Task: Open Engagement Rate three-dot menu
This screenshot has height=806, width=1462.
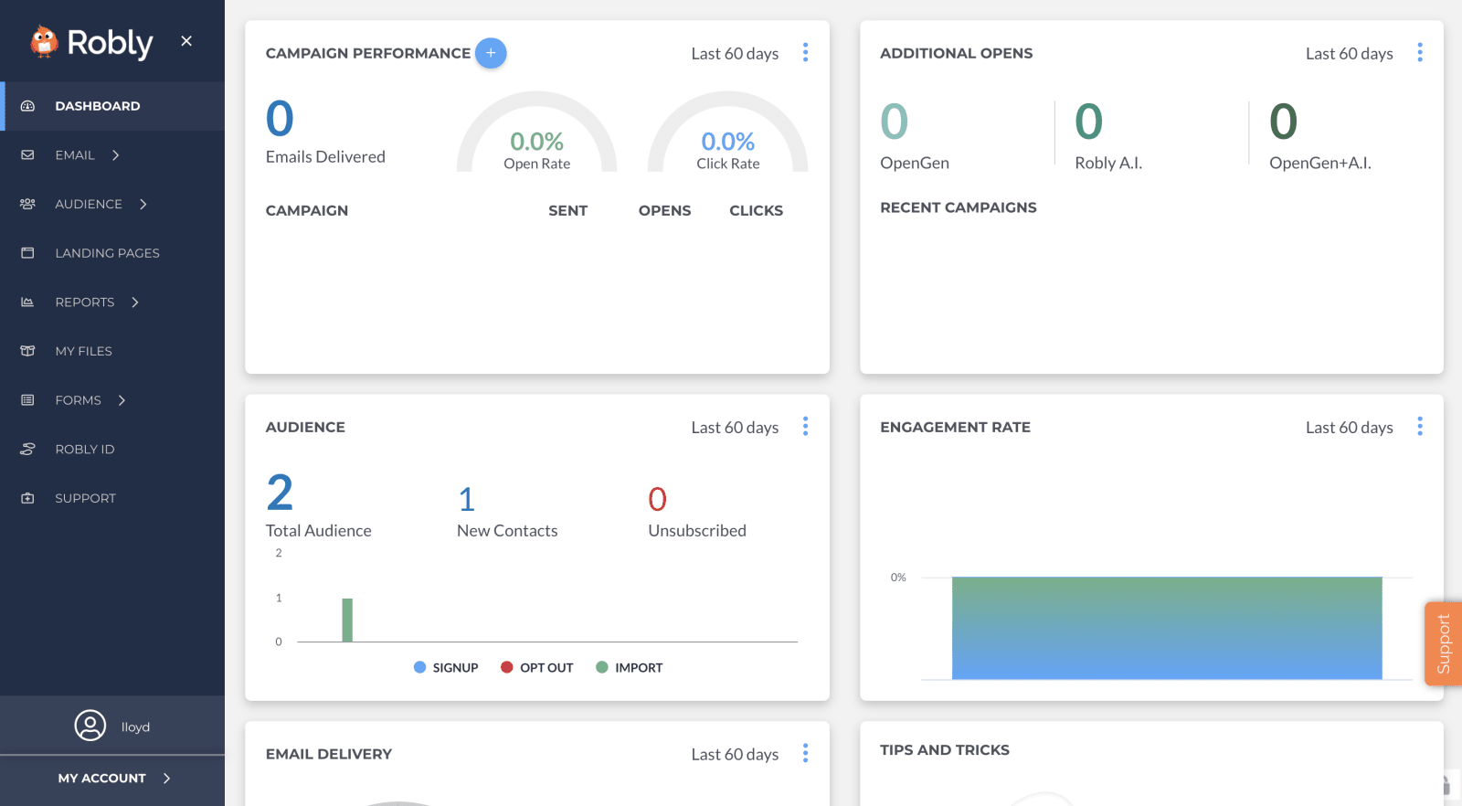Action: click(1420, 426)
